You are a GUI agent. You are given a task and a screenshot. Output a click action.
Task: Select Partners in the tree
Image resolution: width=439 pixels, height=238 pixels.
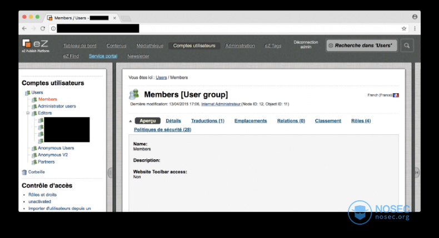click(46, 162)
